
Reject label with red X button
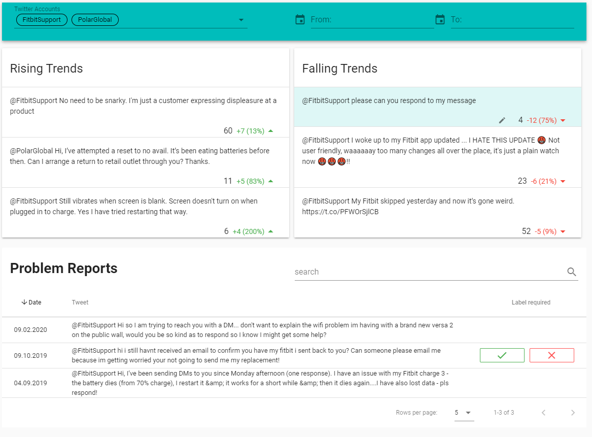[551, 355]
